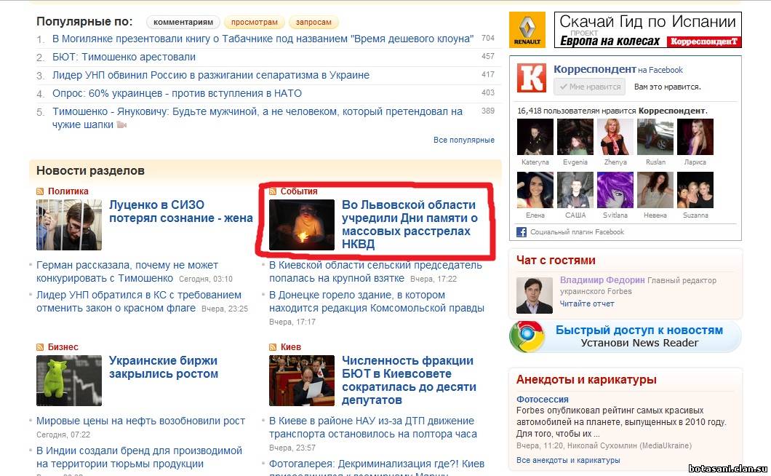Click the Renault logo banner
The height and width of the screenshot is (476, 771).
tap(527, 30)
